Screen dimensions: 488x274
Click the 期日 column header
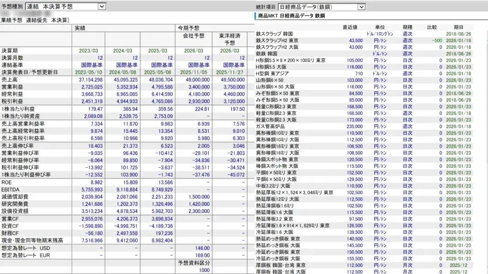[458, 27]
